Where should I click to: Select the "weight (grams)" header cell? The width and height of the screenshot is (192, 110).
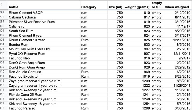coord(137,7)
